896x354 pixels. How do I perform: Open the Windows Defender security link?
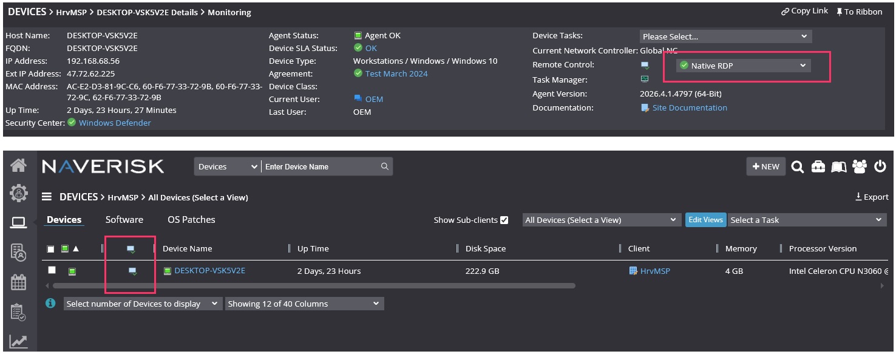[x=115, y=123]
